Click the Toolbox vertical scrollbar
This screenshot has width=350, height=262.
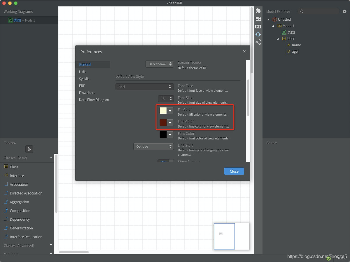pyautogui.click(x=56, y=183)
